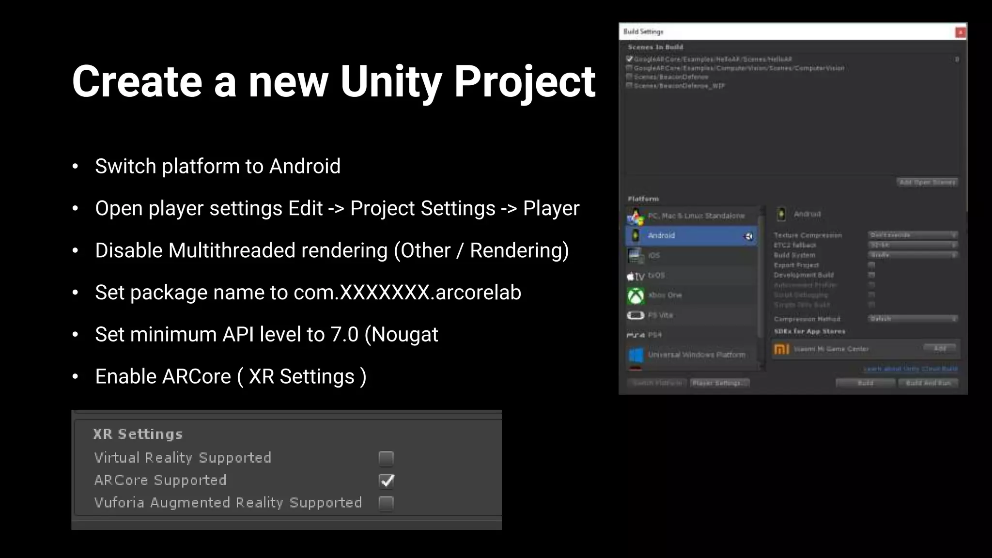The image size is (992, 558).
Task: Click 'Scenes In Build' heading
Action: (x=655, y=47)
